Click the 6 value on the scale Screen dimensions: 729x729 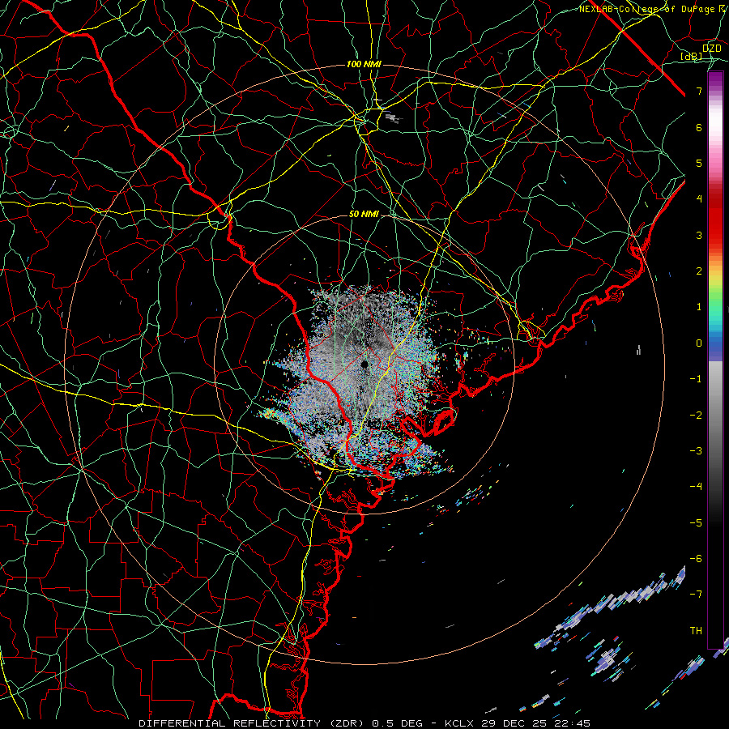[699, 127]
